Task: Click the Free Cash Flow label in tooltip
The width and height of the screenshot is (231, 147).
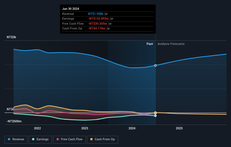Action: pos(73,24)
